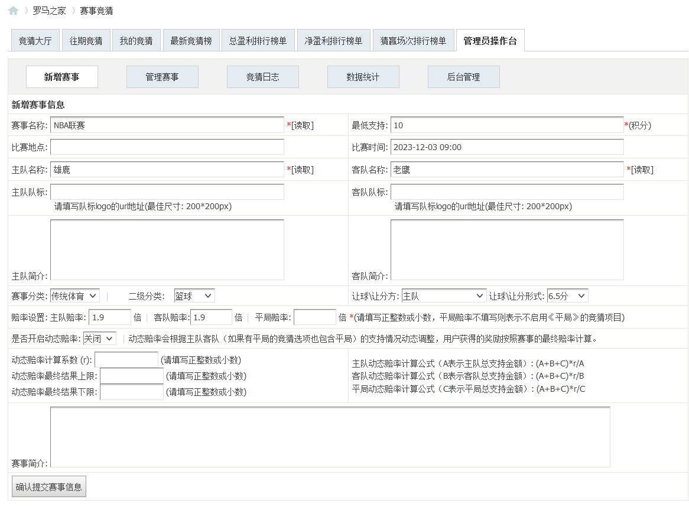689x510 pixels.
Task: Submit via 确认提交赛事信息 button
Action: click(48, 486)
